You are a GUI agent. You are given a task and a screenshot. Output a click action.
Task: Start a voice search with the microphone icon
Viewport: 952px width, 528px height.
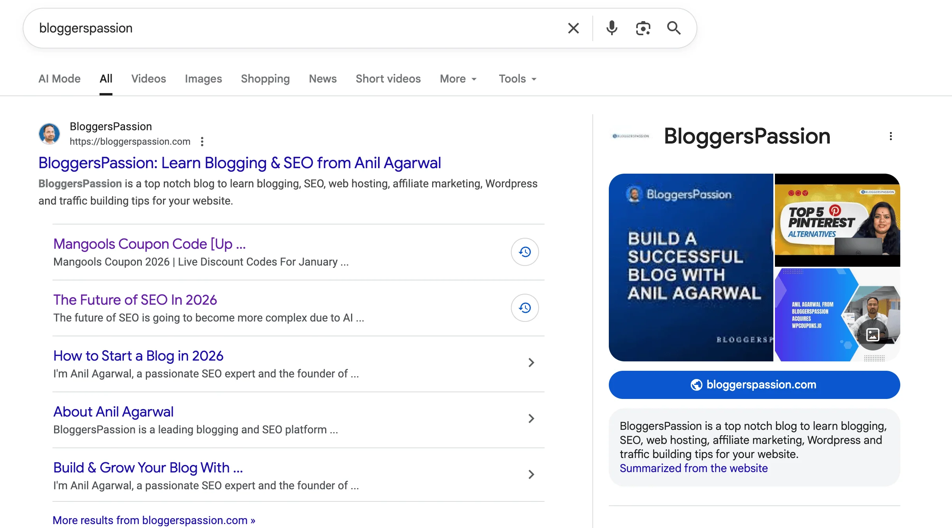pos(612,28)
